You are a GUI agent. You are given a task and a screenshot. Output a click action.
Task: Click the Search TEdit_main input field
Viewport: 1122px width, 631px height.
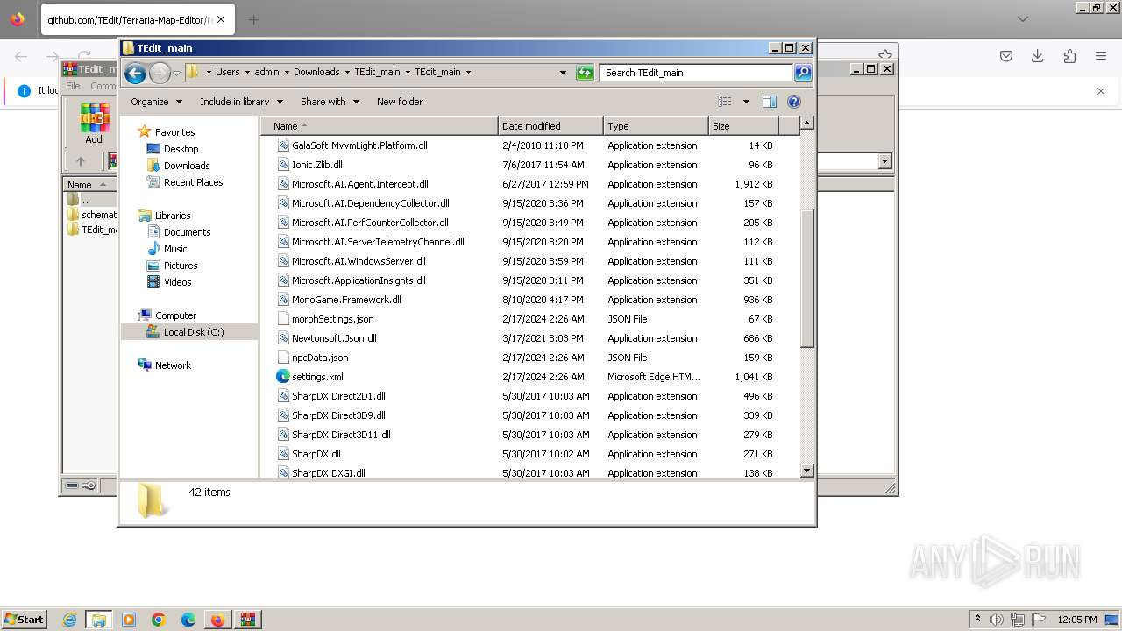click(x=697, y=73)
